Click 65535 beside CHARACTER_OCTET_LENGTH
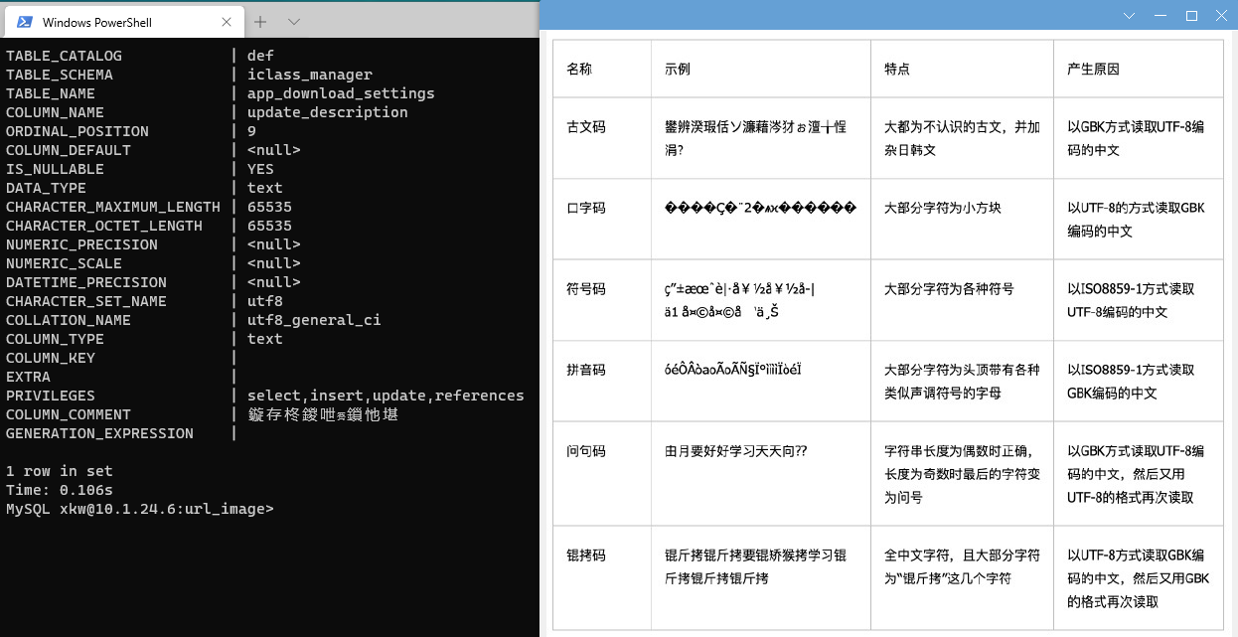The width and height of the screenshot is (1238, 637). click(269, 226)
